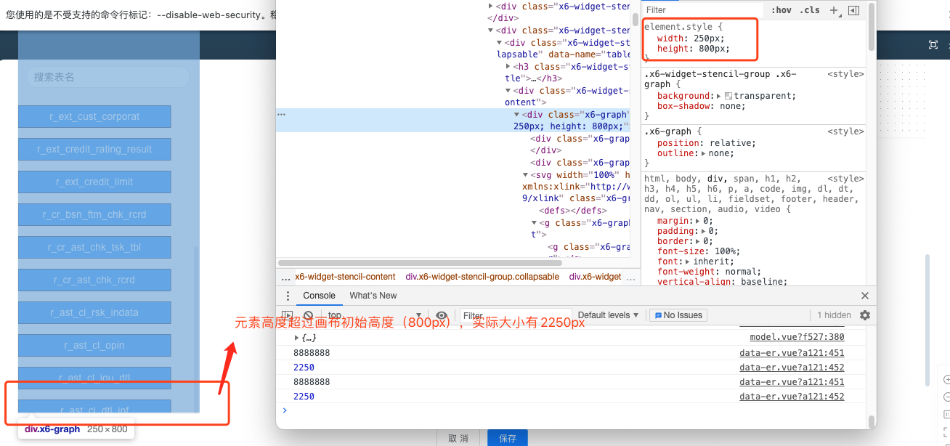Select the r_cr_ast_chk_rcrd table node
Image resolution: width=950 pixels, height=446 pixels.
pyautogui.click(x=94, y=280)
